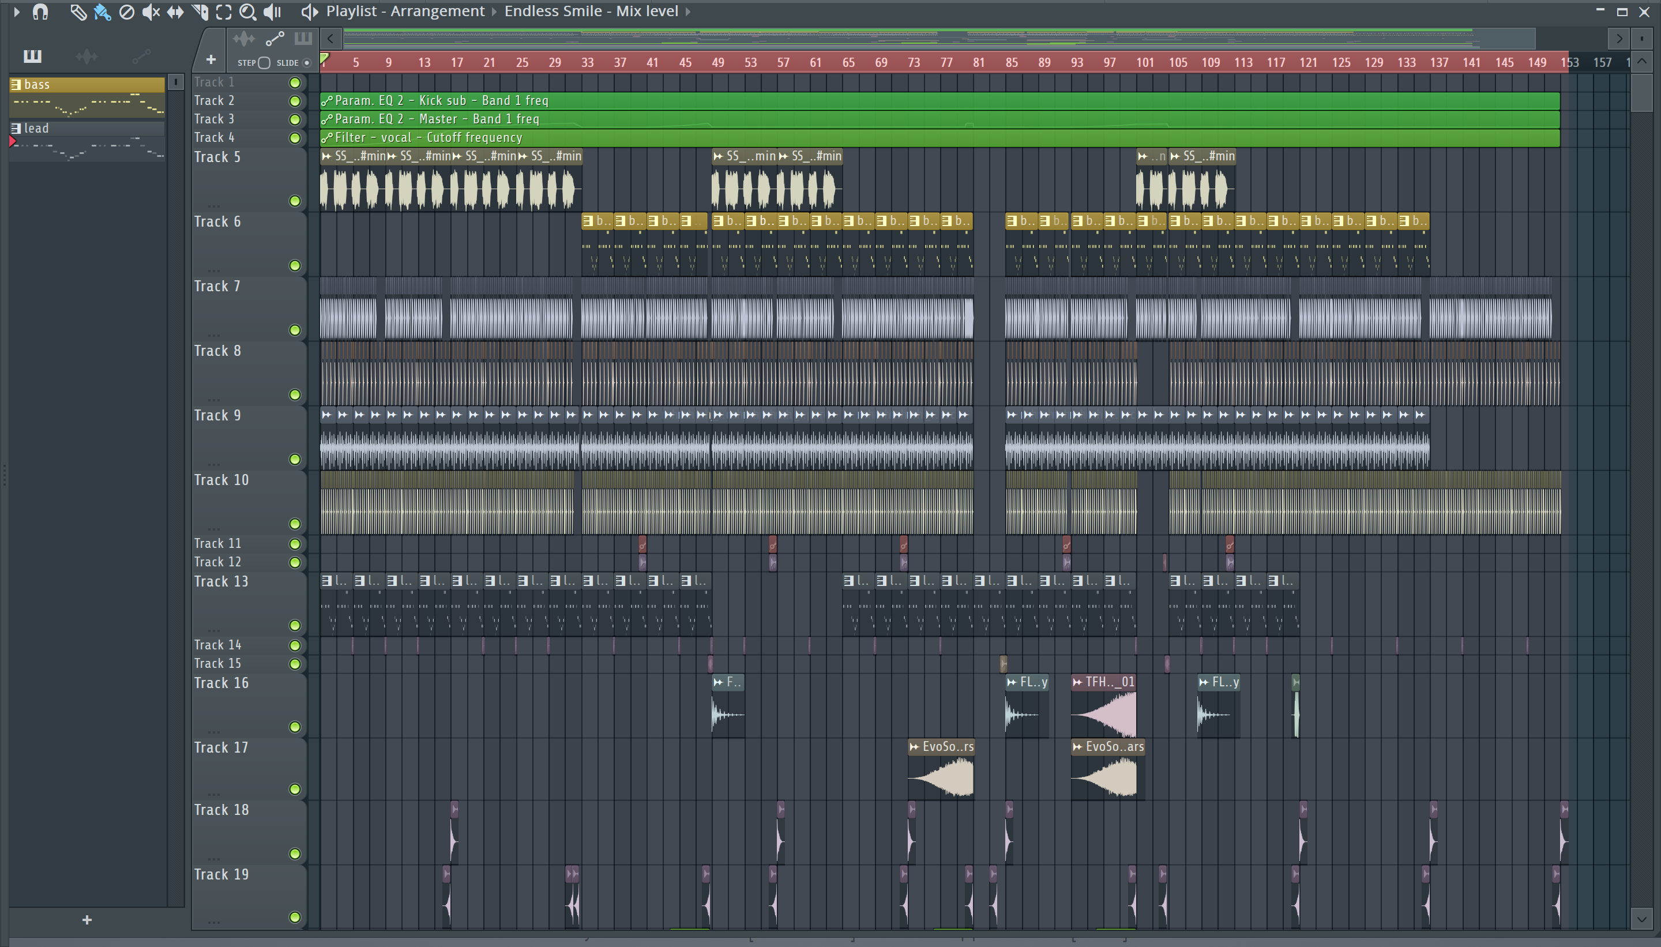Open the playlist options menu arrow
The image size is (1661, 947).
(17, 11)
